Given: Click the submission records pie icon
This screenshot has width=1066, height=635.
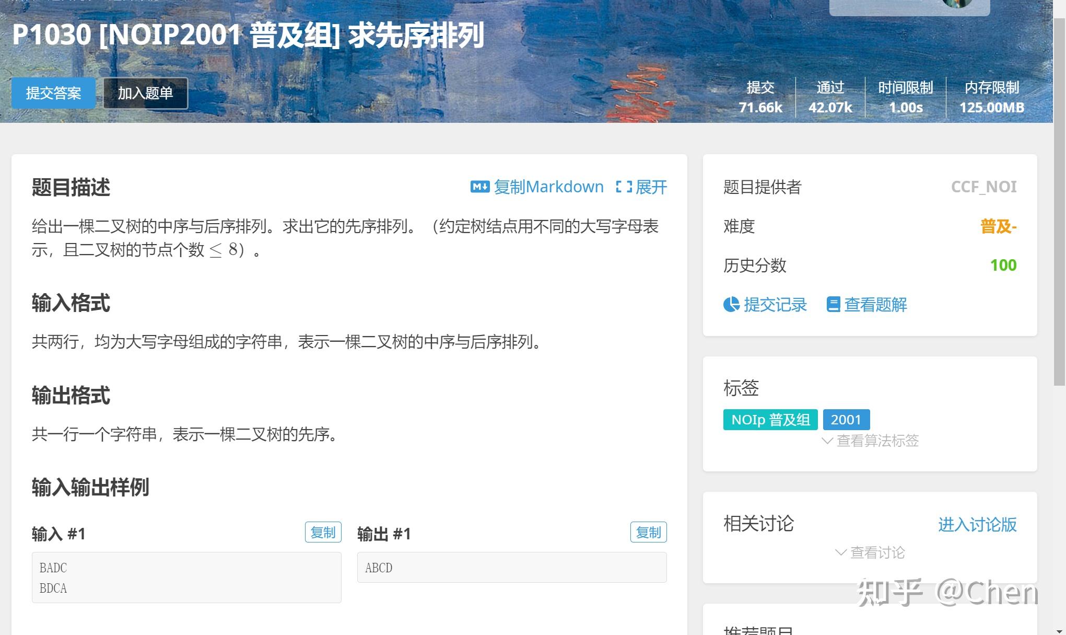Looking at the screenshot, I should point(731,304).
